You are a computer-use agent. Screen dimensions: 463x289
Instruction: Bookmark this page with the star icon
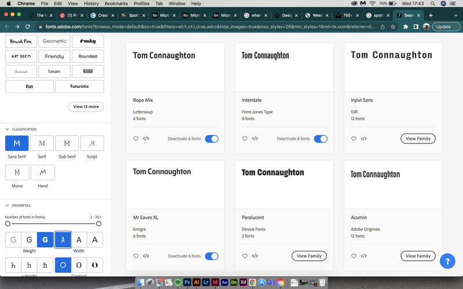coord(393,27)
